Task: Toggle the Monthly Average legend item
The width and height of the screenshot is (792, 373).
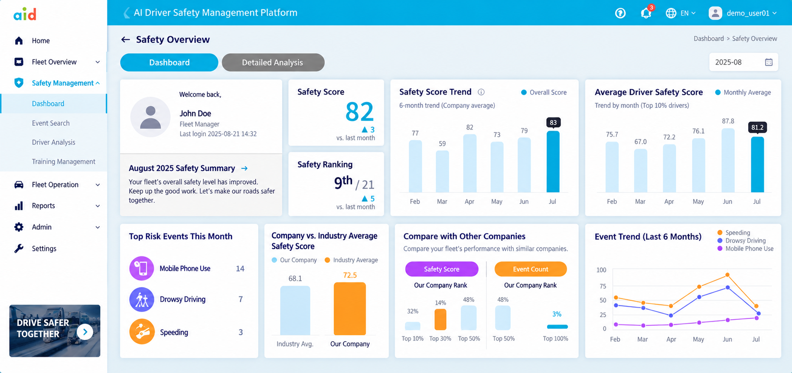Action: pos(743,92)
